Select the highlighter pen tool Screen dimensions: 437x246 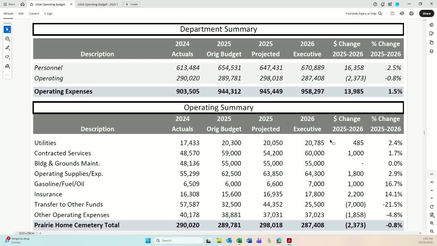pos(7,48)
